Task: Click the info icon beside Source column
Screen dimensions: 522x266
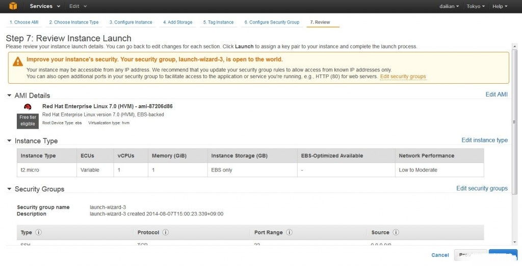Action: (396, 232)
